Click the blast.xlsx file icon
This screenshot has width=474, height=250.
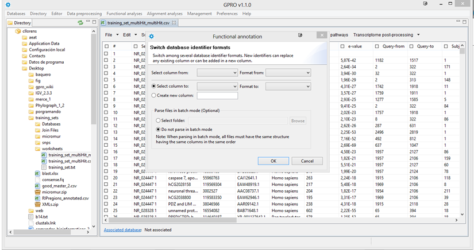coord(37,173)
